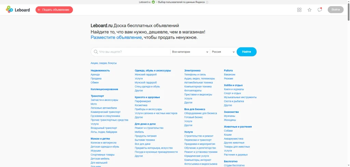
Task: Follow the Разместите объявление link
Action: 116,37
